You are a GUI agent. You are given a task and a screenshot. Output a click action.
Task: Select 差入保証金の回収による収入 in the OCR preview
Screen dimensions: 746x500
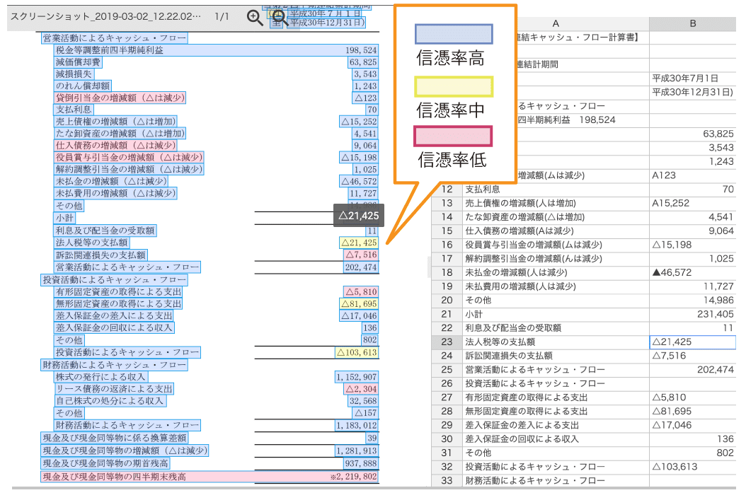point(114,327)
